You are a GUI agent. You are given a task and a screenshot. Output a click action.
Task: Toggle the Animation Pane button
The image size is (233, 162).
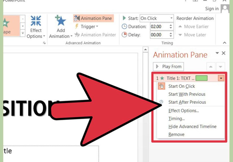click(93, 18)
